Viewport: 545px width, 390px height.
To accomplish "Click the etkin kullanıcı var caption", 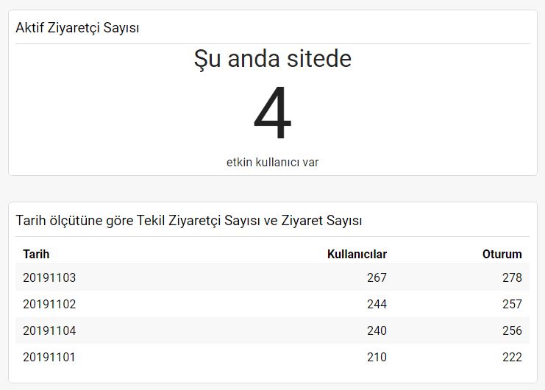I will click(x=272, y=163).
